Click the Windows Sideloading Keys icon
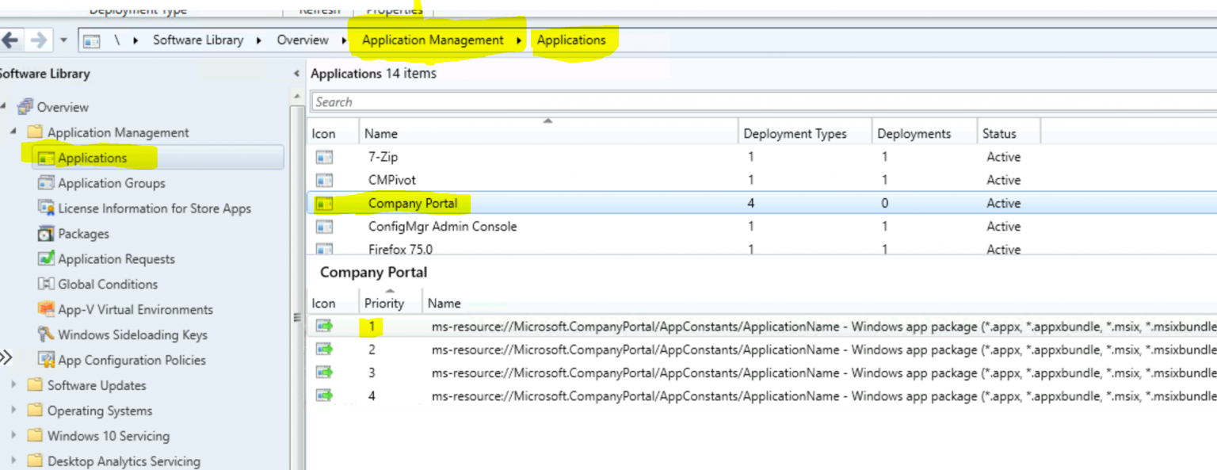 46,334
